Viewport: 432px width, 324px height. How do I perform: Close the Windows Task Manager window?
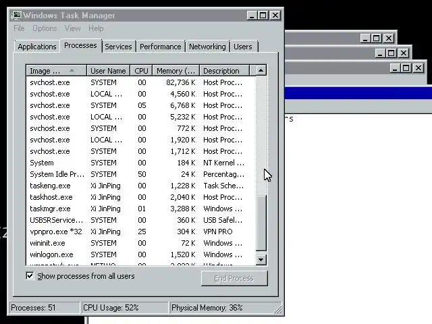click(275, 15)
